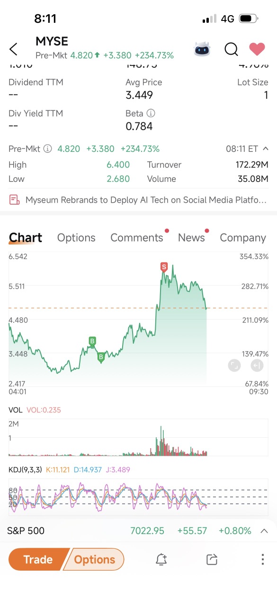This screenshot has height=601, width=277.
Task: Switch to the Options tab
Action: [x=76, y=237]
